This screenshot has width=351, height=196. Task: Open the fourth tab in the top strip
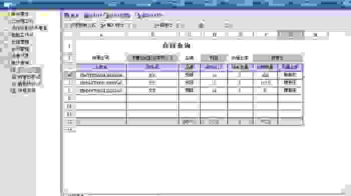[149, 15]
